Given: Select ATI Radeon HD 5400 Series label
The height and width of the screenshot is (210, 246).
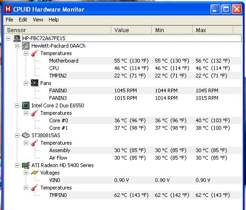Looking at the screenshot, I should tap(63, 165).
